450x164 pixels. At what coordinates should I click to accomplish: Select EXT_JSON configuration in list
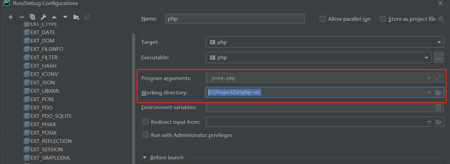coord(43,83)
